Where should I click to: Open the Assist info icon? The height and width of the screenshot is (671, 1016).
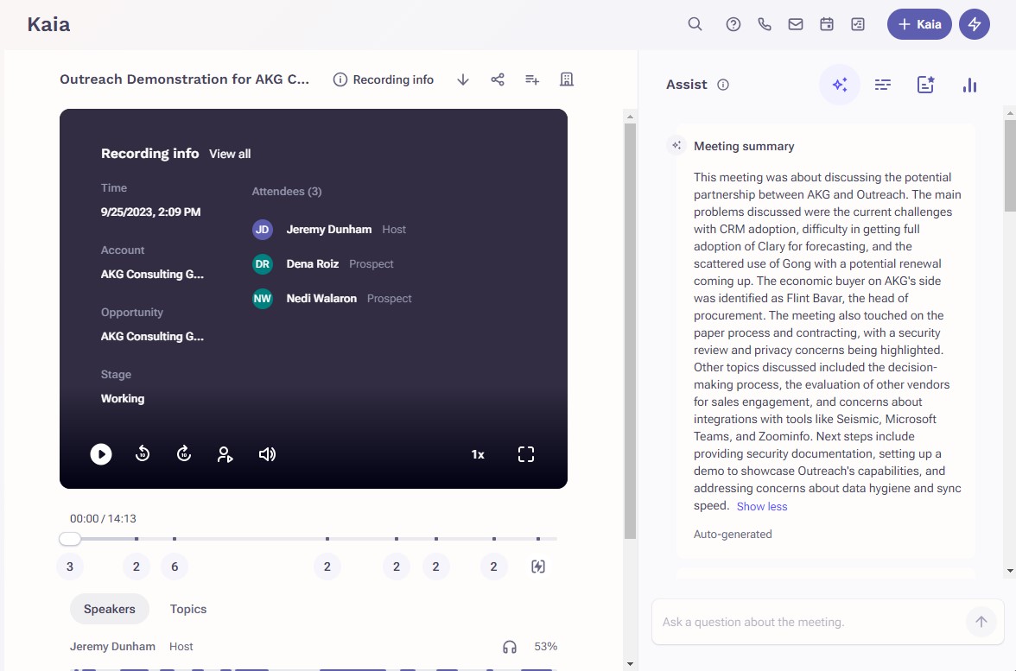[x=723, y=85]
